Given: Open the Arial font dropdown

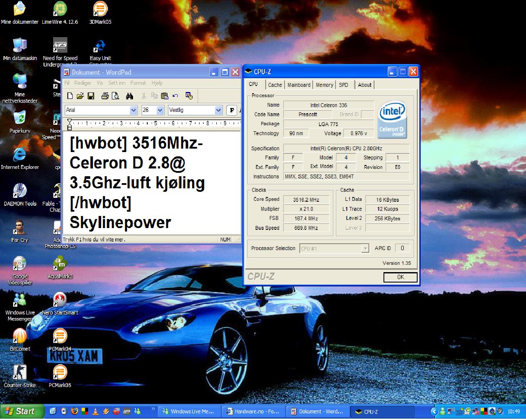Looking at the screenshot, I should 133,110.
